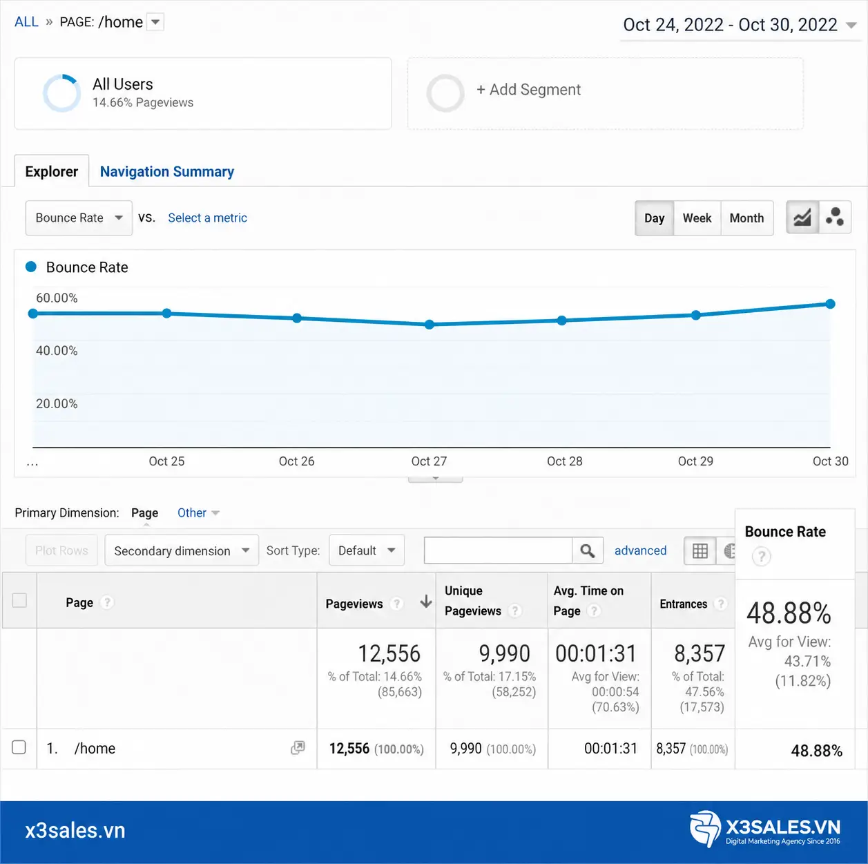Open /home page in new window icon

point(298,748)
